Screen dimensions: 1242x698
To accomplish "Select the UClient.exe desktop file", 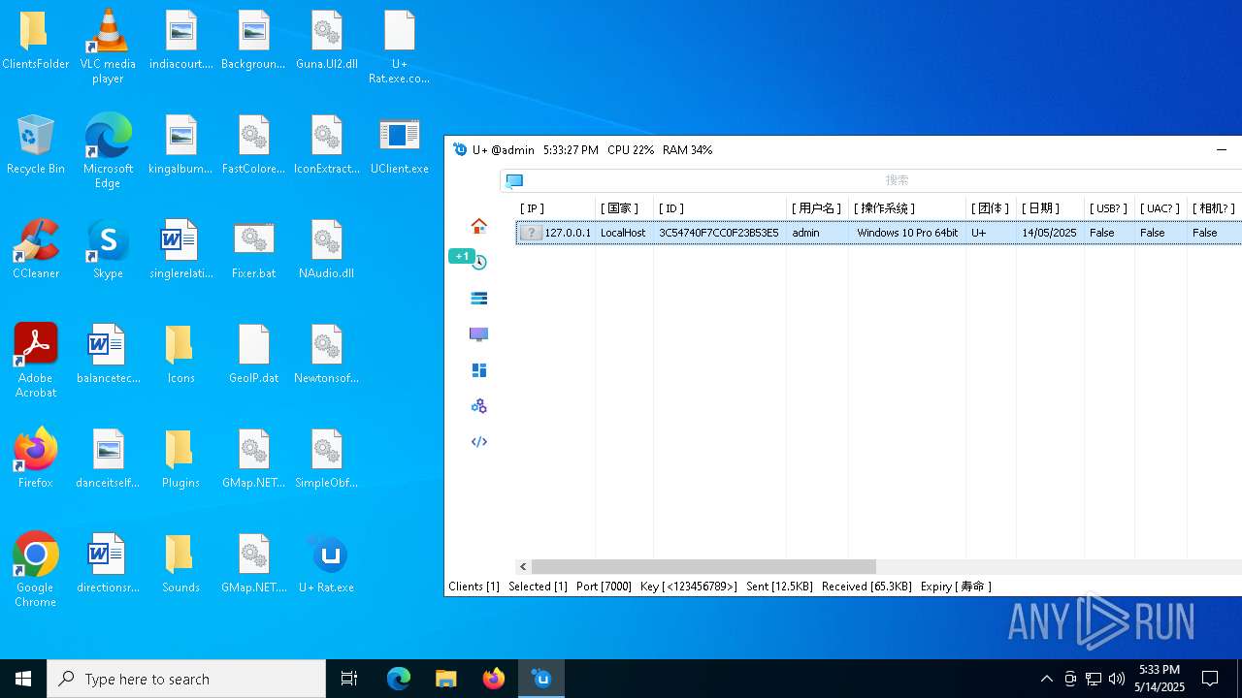I will (x=399, y=145).
